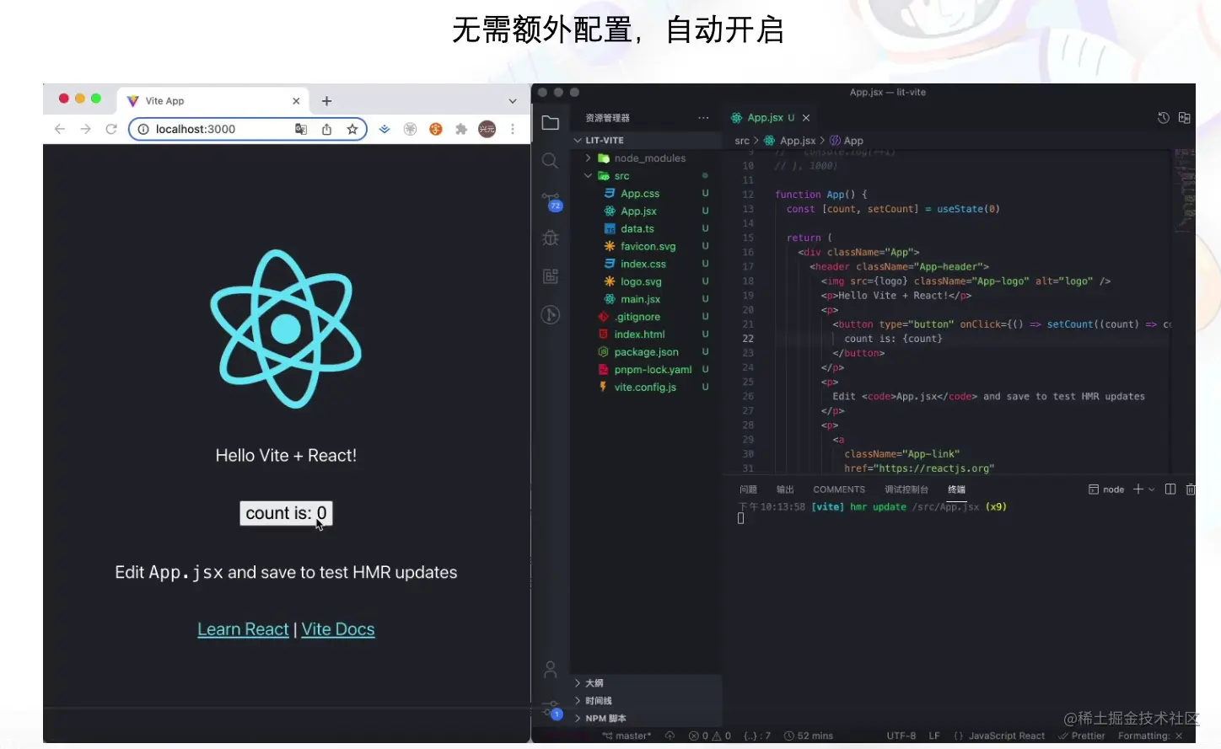
Task: Open the tab search dropdown arrow in Chrome
Action: (513, 101)
